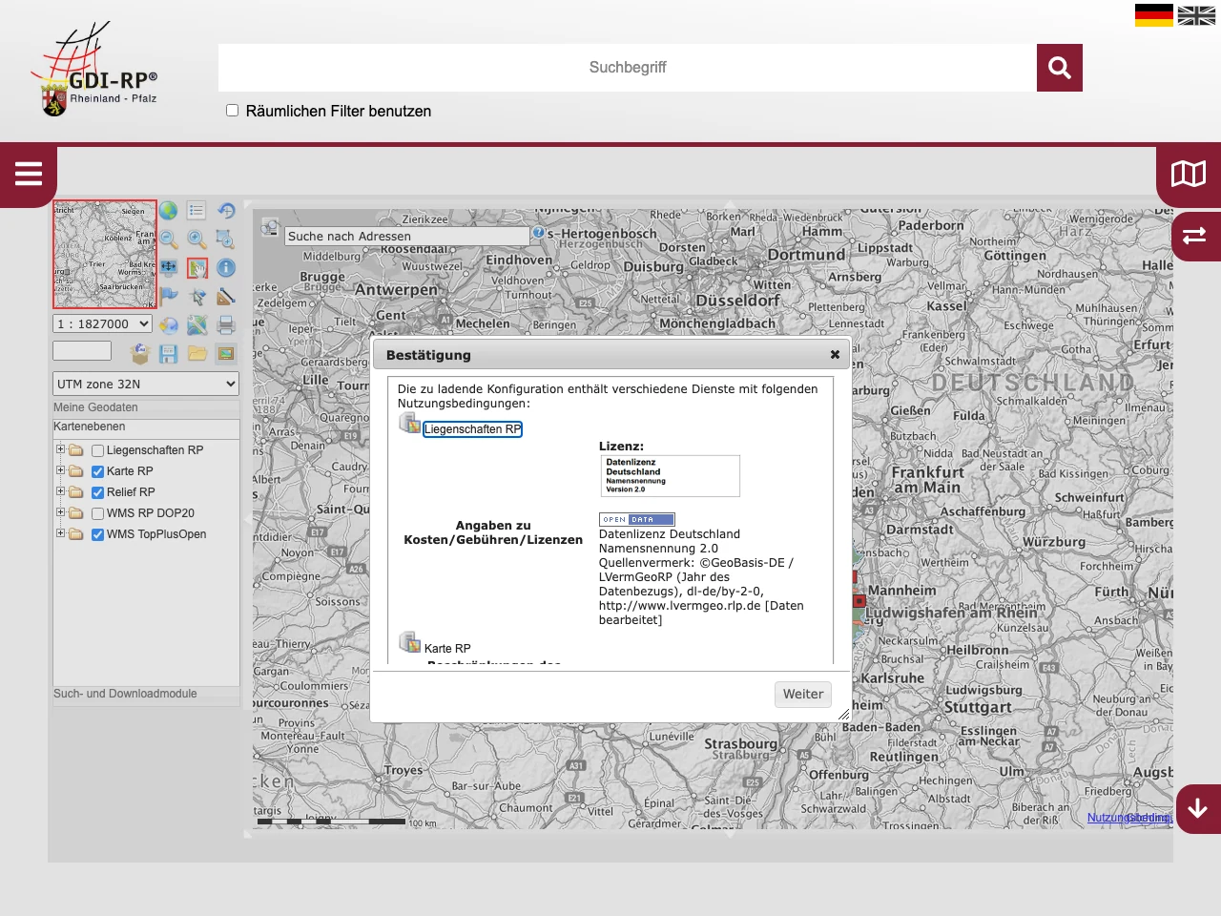Select the measure distance ruler tool
1221x916 pixels.
tap(226, 296)
